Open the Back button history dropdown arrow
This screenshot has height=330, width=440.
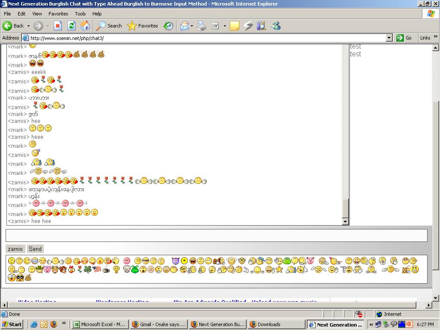coord(28,26)
